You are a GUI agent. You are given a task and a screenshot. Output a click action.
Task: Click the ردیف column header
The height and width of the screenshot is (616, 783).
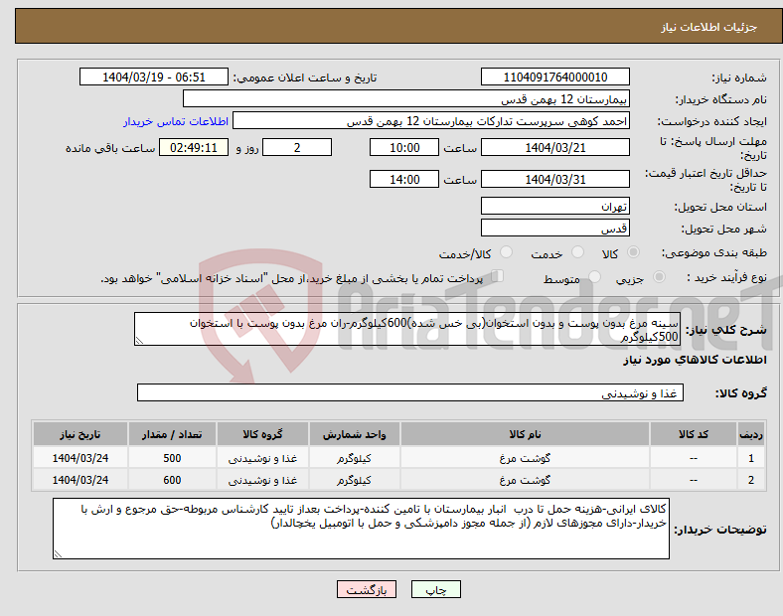(751, 434)
